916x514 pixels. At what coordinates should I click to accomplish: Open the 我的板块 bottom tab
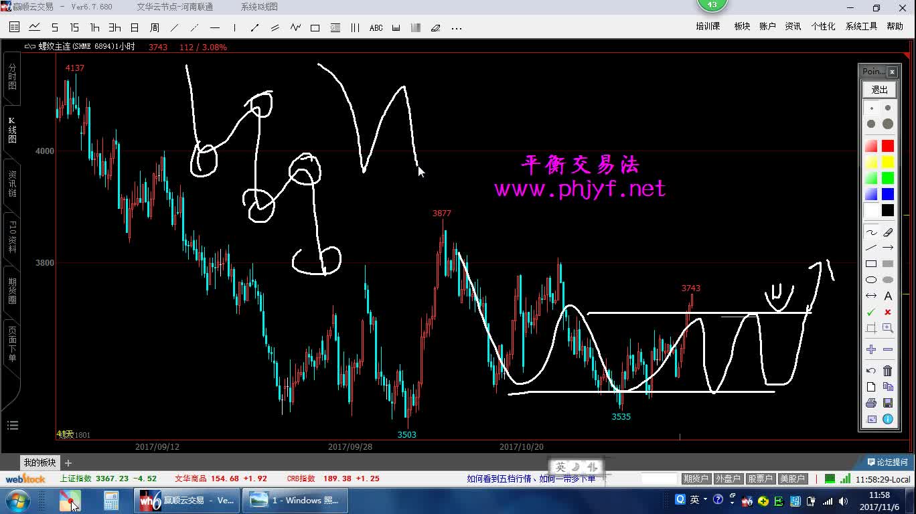click(x=40, y=462)
